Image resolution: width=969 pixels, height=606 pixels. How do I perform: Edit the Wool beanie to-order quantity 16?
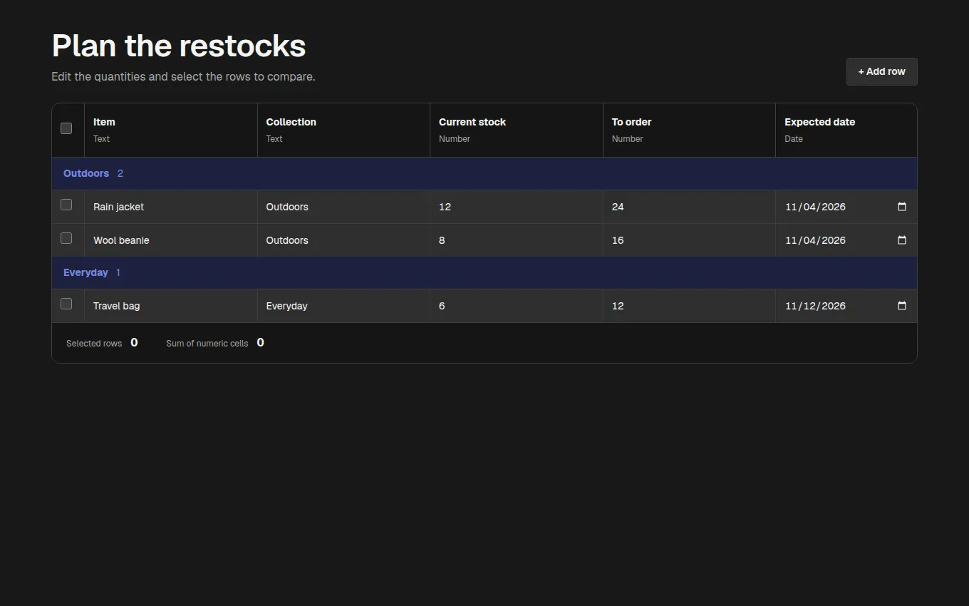689,240
